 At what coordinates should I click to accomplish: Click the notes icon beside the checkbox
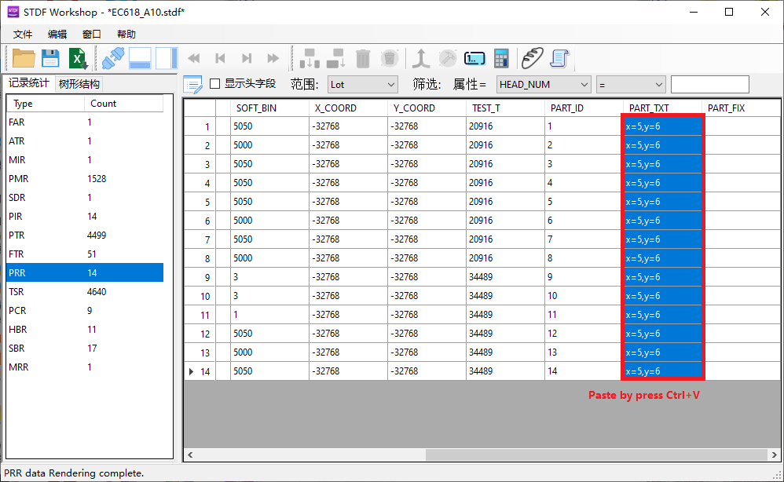[192, 84]
